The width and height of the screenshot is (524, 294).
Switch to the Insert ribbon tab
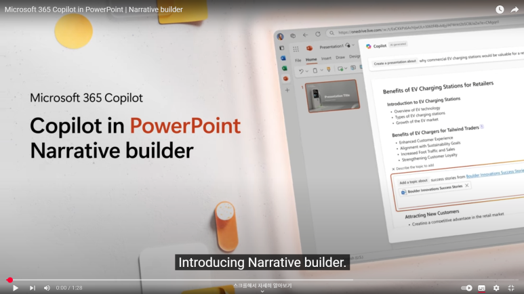(x=326, y=58)
